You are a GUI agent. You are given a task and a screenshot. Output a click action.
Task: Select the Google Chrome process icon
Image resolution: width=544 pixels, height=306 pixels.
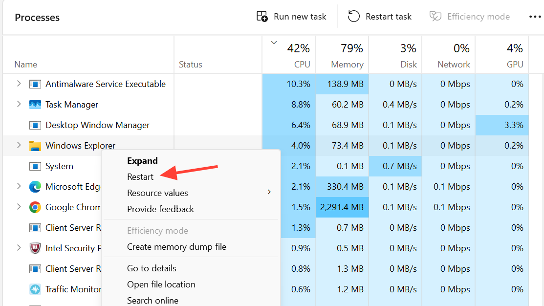point(35,207)
